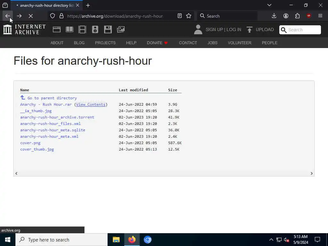Close the anarchy-rush-hour directory listing tab
The height and width of the screenshot is (246, 328).
click(78, 5)
